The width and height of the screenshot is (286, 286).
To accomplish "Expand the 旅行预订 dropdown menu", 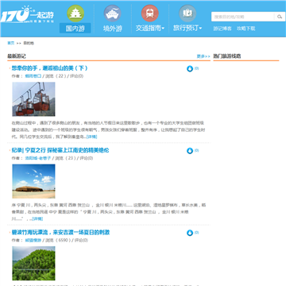I will [187, 28].
